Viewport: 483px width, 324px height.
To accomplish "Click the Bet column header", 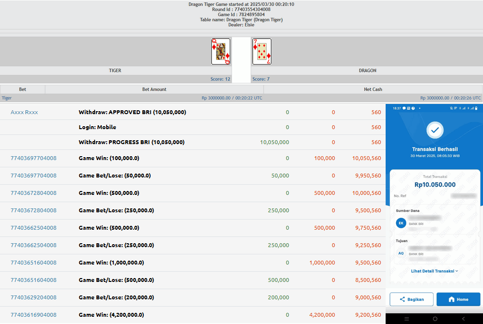I will pyautogui.click(x=23, y=89).
